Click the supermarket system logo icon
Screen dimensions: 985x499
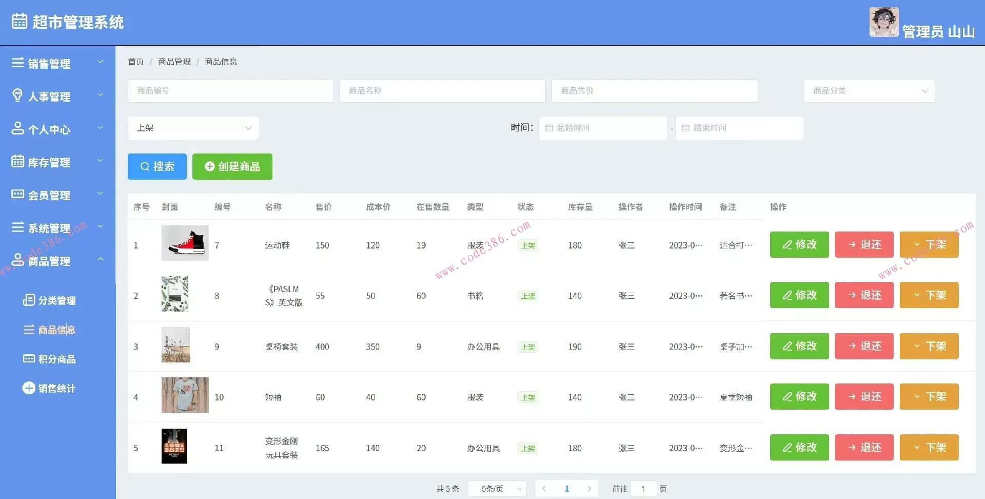pos(18,22)
